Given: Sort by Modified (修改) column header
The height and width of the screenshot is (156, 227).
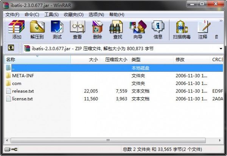Looking at the screenshot, I should pos(191,60).
